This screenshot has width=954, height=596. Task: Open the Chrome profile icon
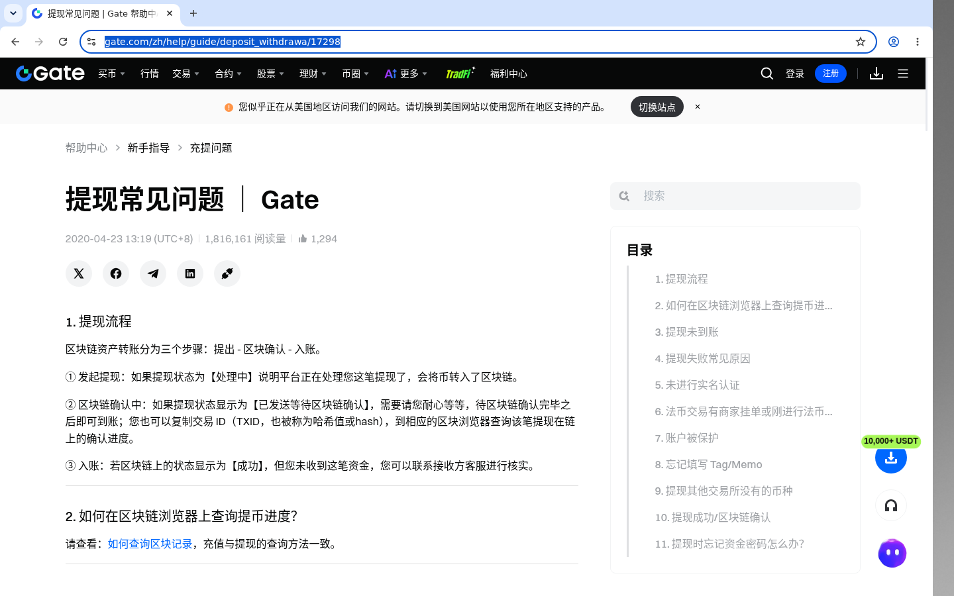[x=894, y=42]
